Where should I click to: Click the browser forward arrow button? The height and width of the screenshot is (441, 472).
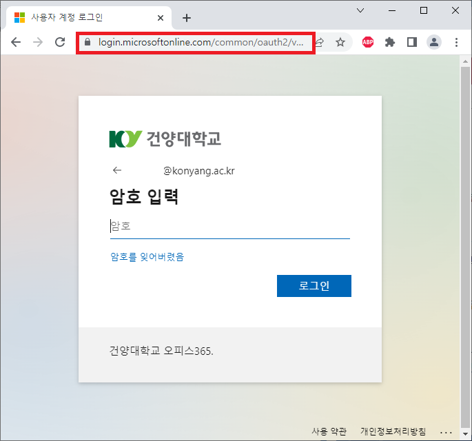click(x=38, y=42)
